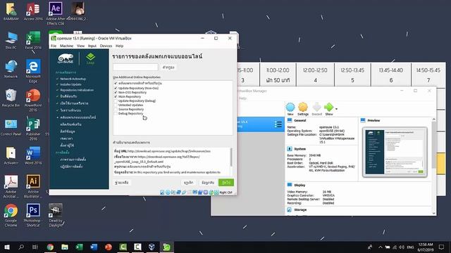The height and width of the screenshot is (253, 451).
Task: Click the system tray volume icon
Action: click(402, 247)
